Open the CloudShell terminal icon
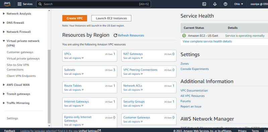This screenshot has width=268, height=132. pyautogui.click(x=204, y=4)
